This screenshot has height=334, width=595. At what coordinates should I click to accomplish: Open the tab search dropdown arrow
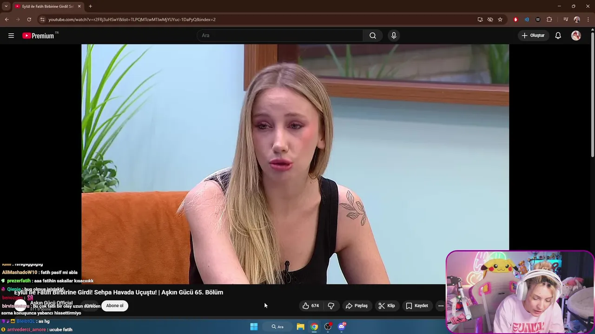tap(6, 6)
